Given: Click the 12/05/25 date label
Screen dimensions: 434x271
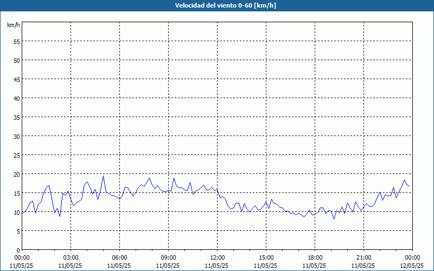Looking at the screenshot, I should pyautogui.click(x=412, y=266).
